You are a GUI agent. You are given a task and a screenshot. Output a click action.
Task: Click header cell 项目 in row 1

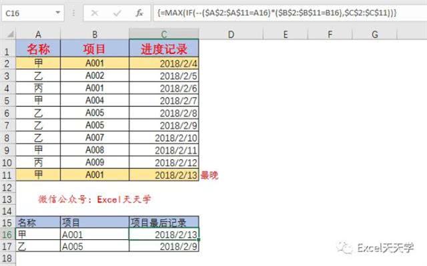(95, 49)
